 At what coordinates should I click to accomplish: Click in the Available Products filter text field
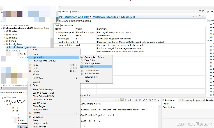tap(14, 97)
